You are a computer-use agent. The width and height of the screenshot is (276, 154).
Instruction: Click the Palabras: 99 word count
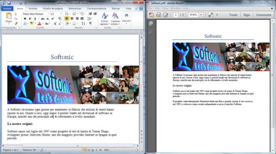[29, 150]
